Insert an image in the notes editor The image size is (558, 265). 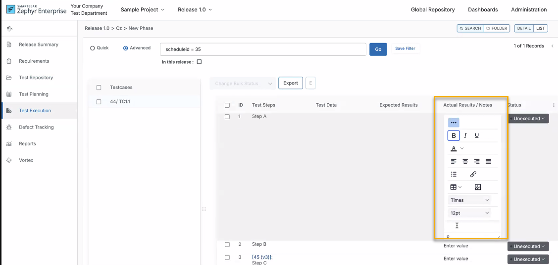click(478, 187)
